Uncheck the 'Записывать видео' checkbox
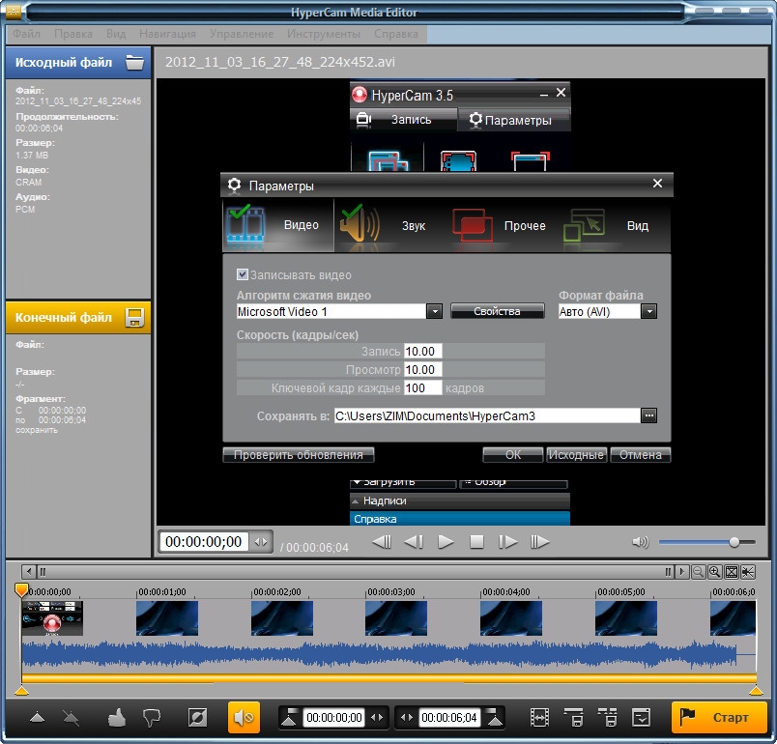The width and height of the screenshot is (777, 744). point(243,275)
